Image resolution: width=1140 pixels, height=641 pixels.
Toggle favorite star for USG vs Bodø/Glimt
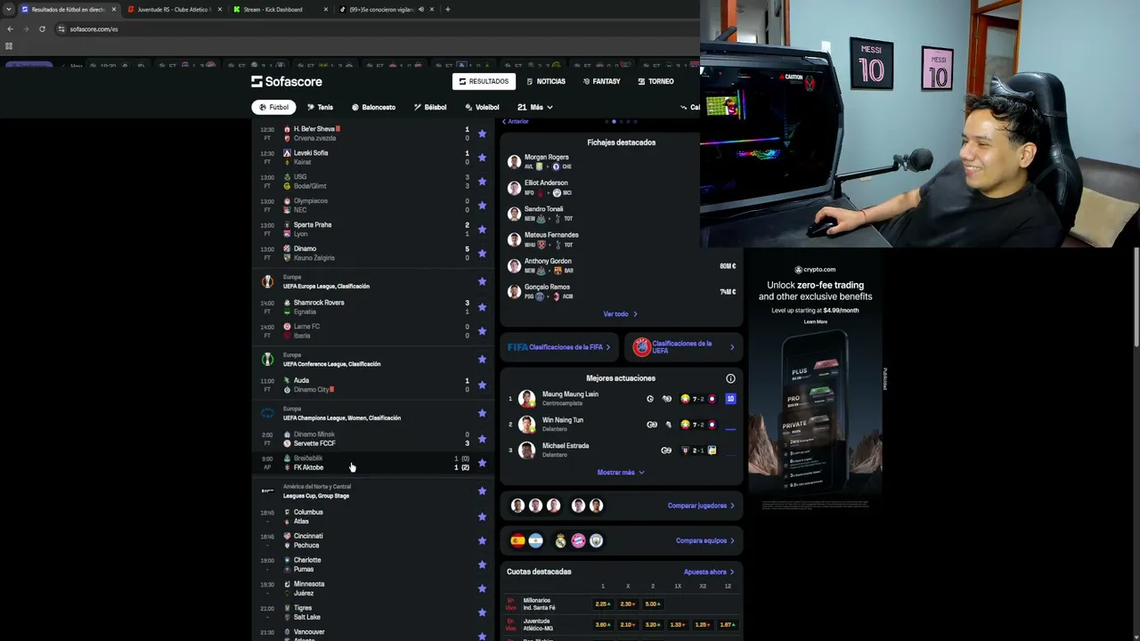[x=482, y=182]
